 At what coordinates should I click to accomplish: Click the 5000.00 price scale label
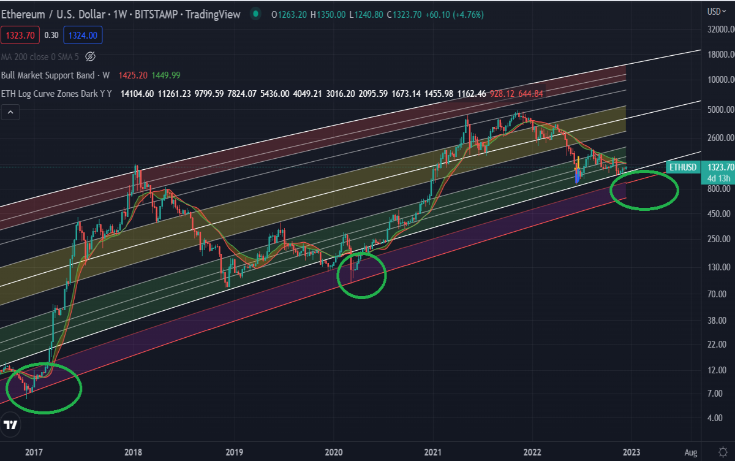click(x=721, y=110)
